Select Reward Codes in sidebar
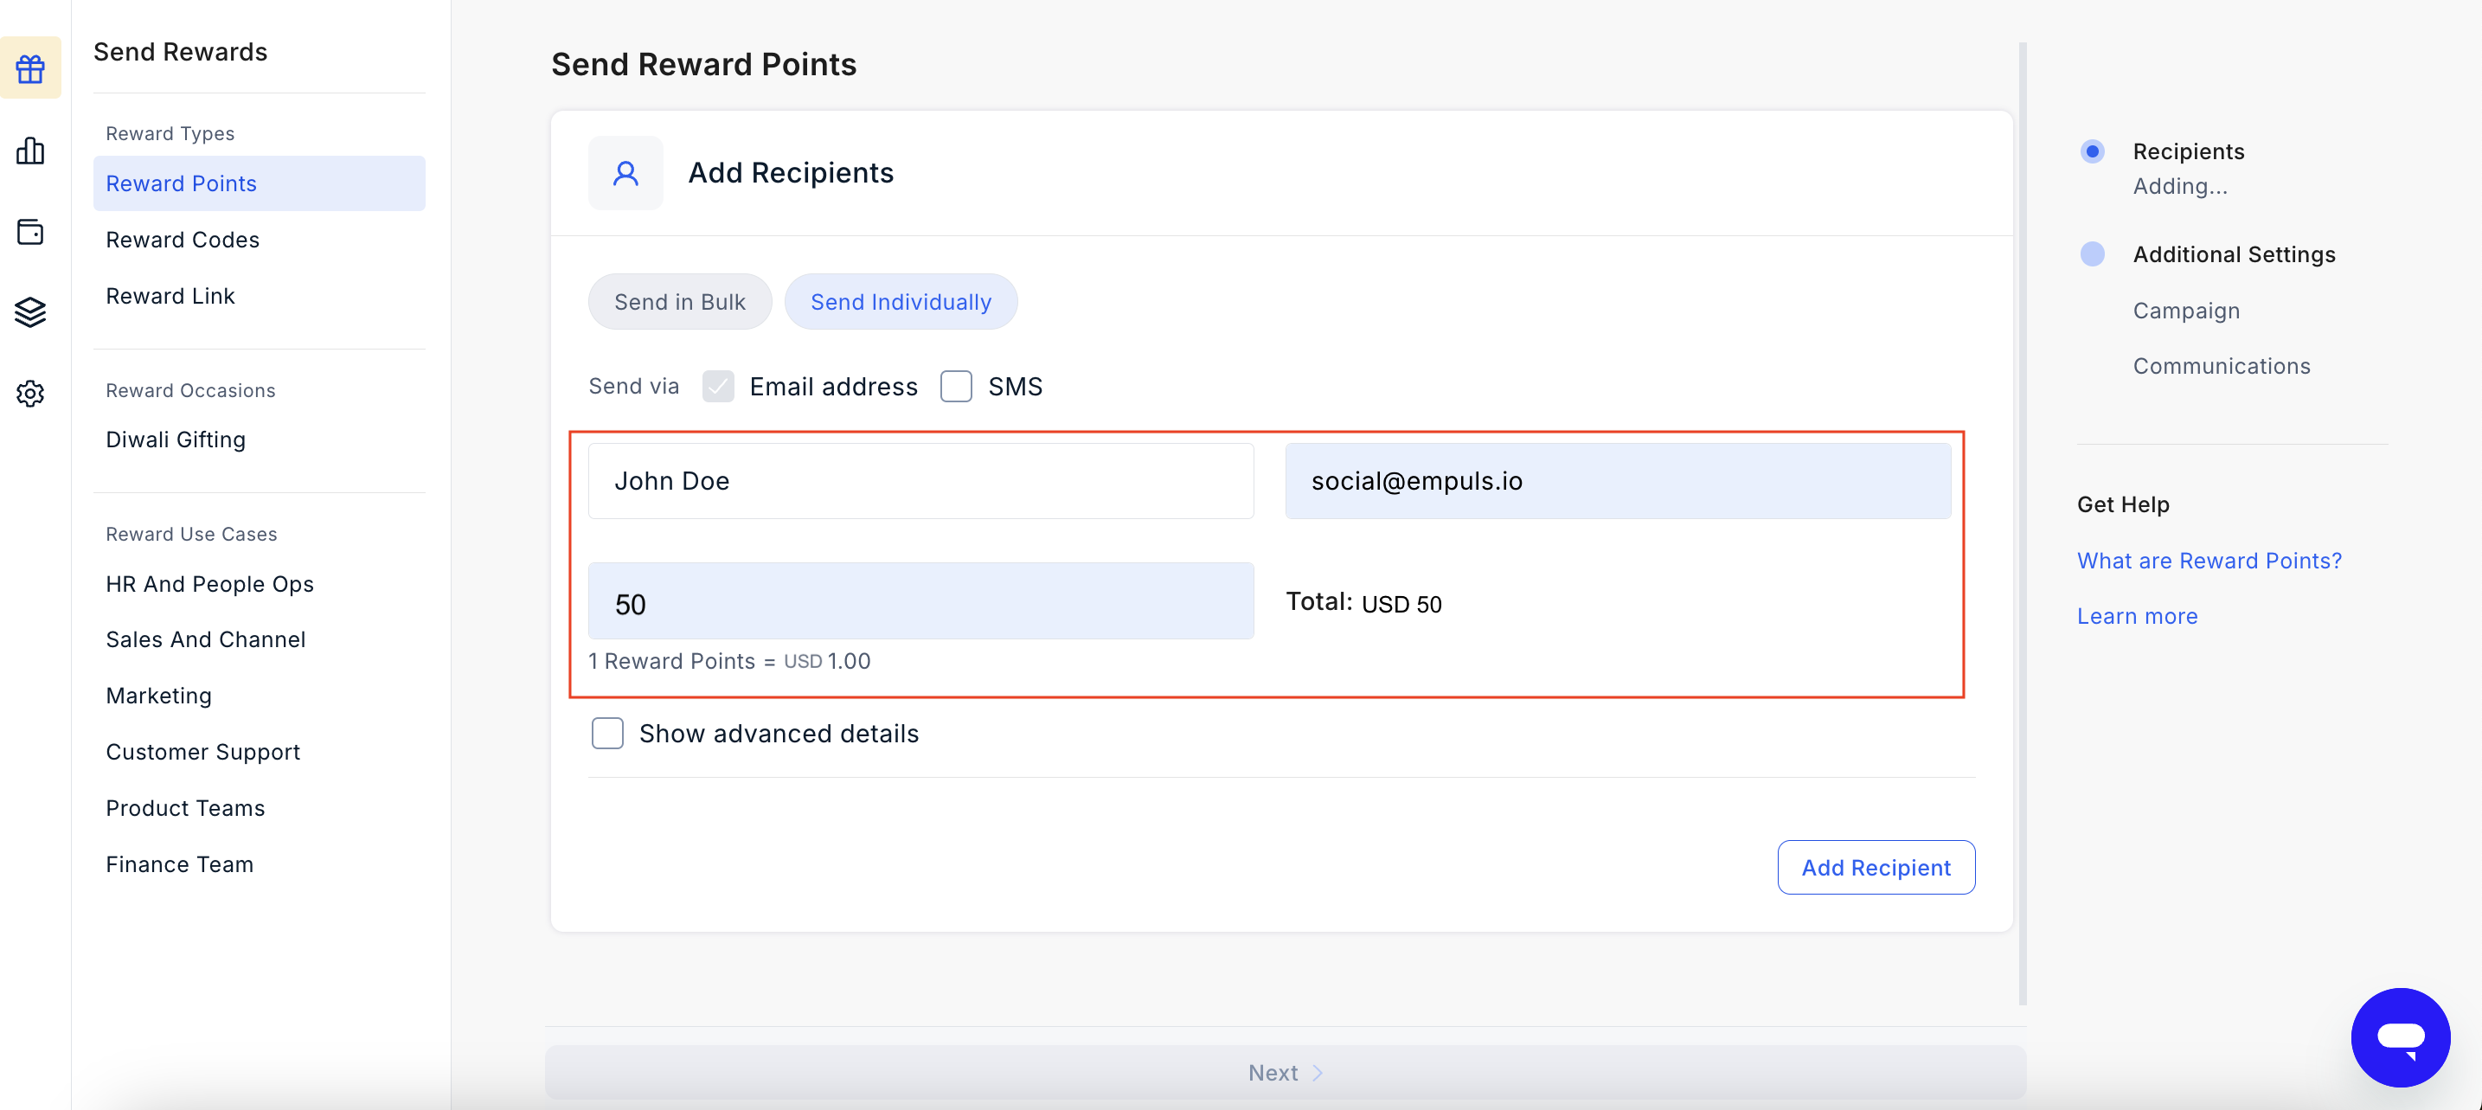The width and height of the screenshot is (2482, 1110). pyautogui.click(x=182, y=240)
